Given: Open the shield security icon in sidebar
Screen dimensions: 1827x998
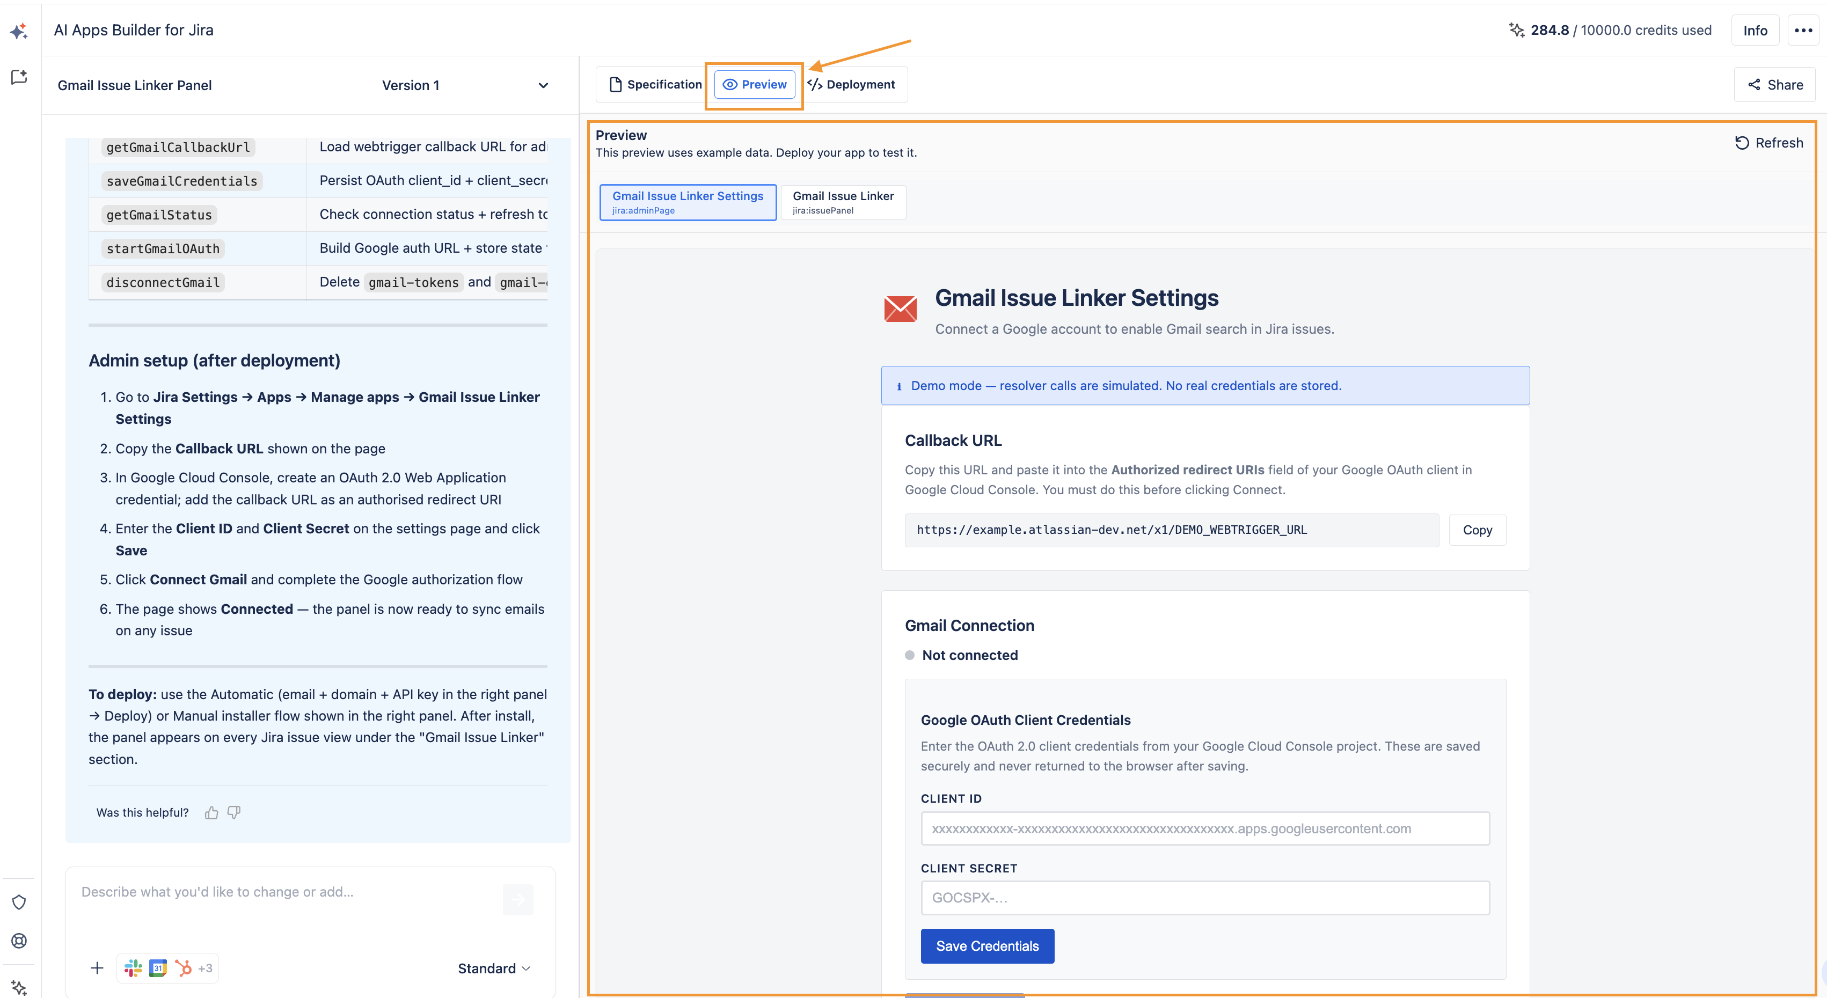Looking at the screenshot, I should pyautogui.click(x=19, y=902).
